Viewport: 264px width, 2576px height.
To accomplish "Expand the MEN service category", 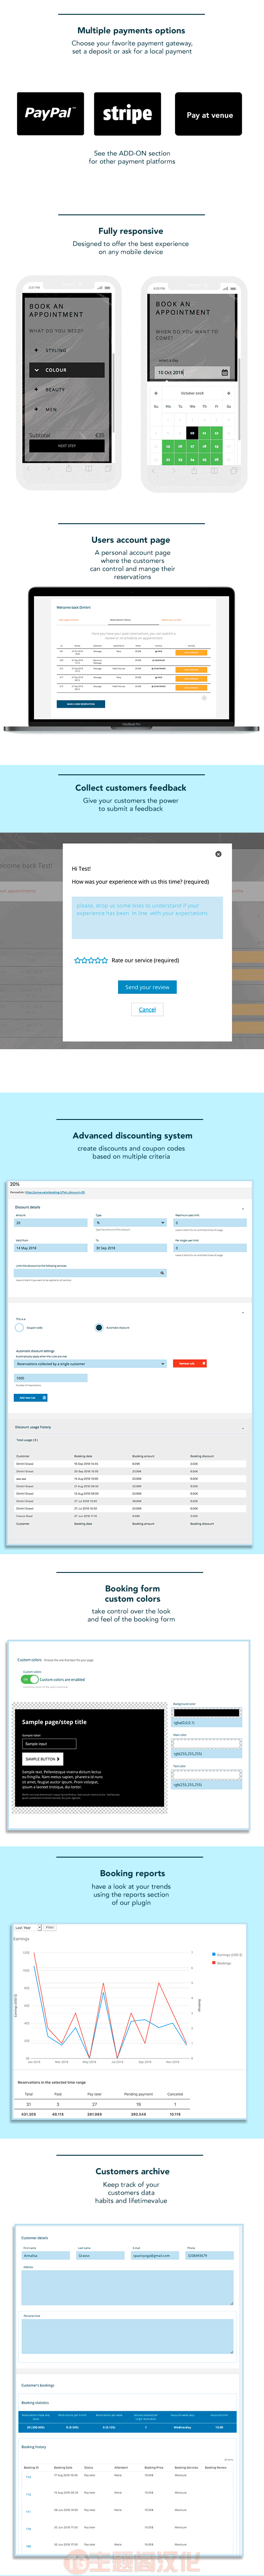I will click(51, 409).
